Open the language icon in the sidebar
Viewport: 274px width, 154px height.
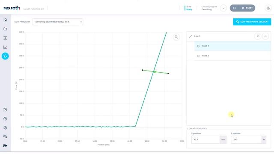tap(5, 137)
